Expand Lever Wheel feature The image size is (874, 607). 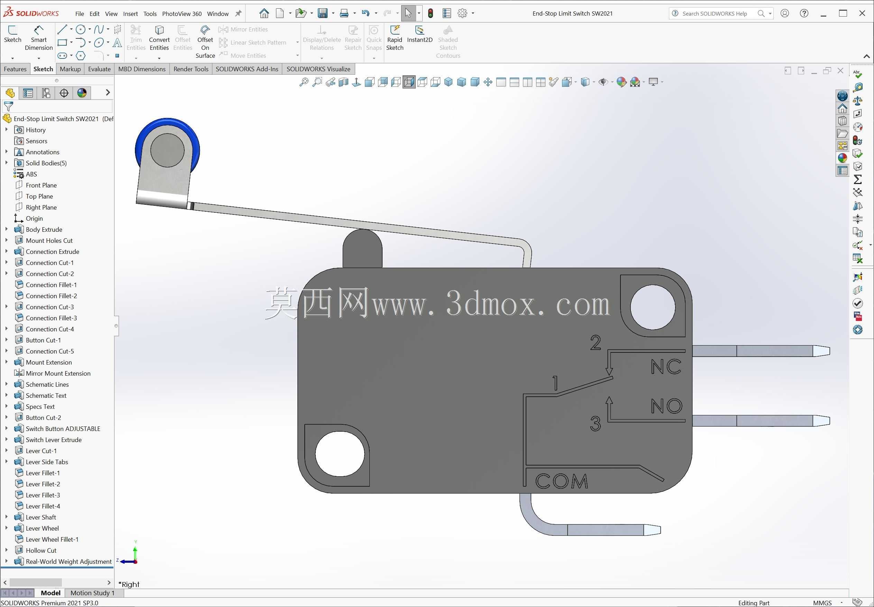pos(7,528)
